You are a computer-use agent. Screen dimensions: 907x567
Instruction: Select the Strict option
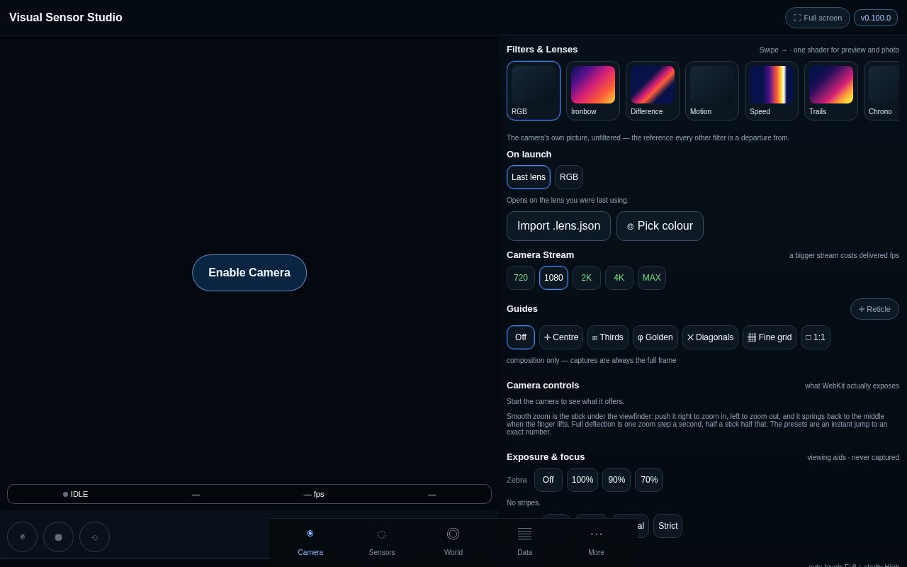pyautogui.click(x=667, y=526)
